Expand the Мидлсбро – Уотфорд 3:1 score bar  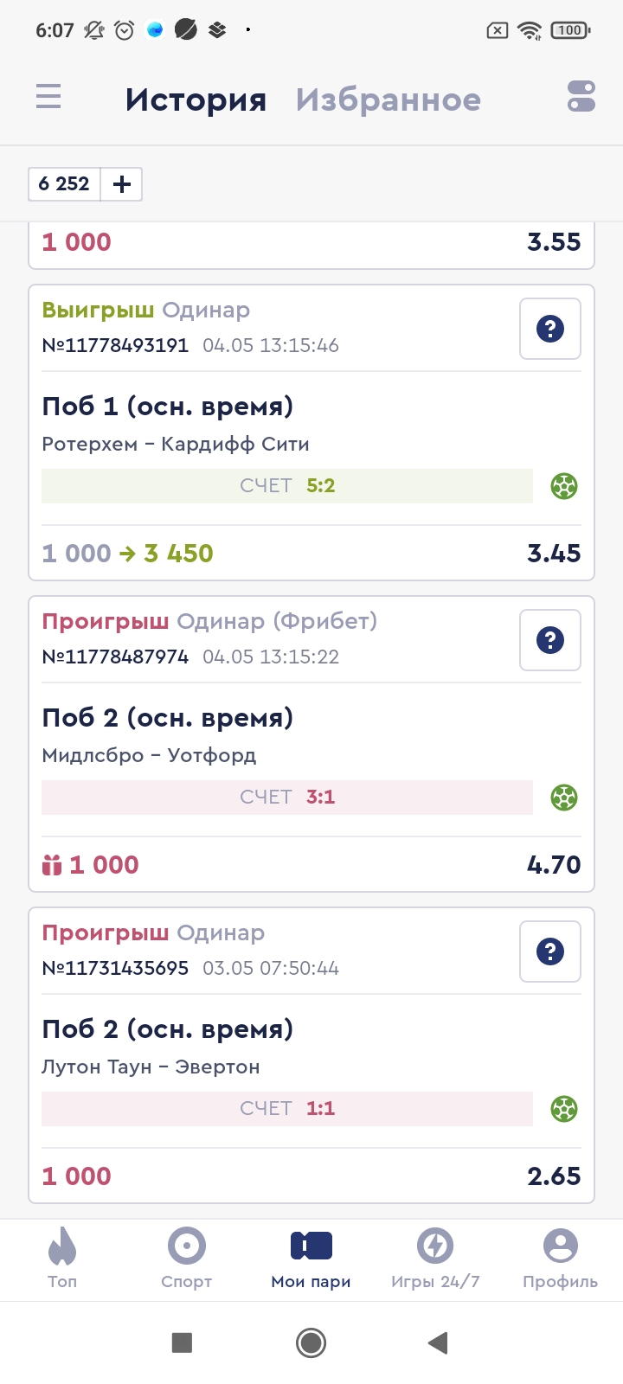click(x=287, y=798)
